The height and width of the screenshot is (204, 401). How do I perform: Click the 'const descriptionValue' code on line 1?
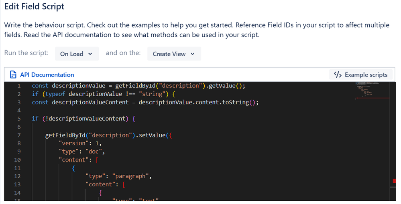tap(69, 86)
